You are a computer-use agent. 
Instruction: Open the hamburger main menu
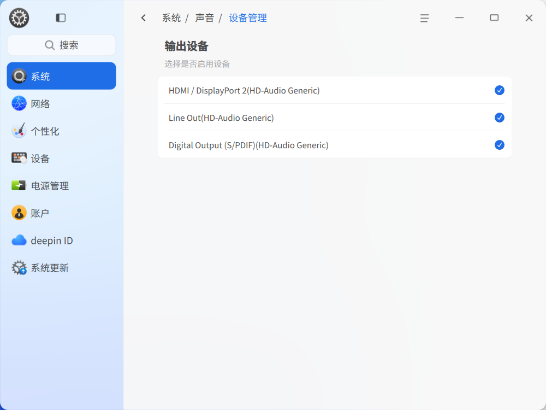(424, 18)
